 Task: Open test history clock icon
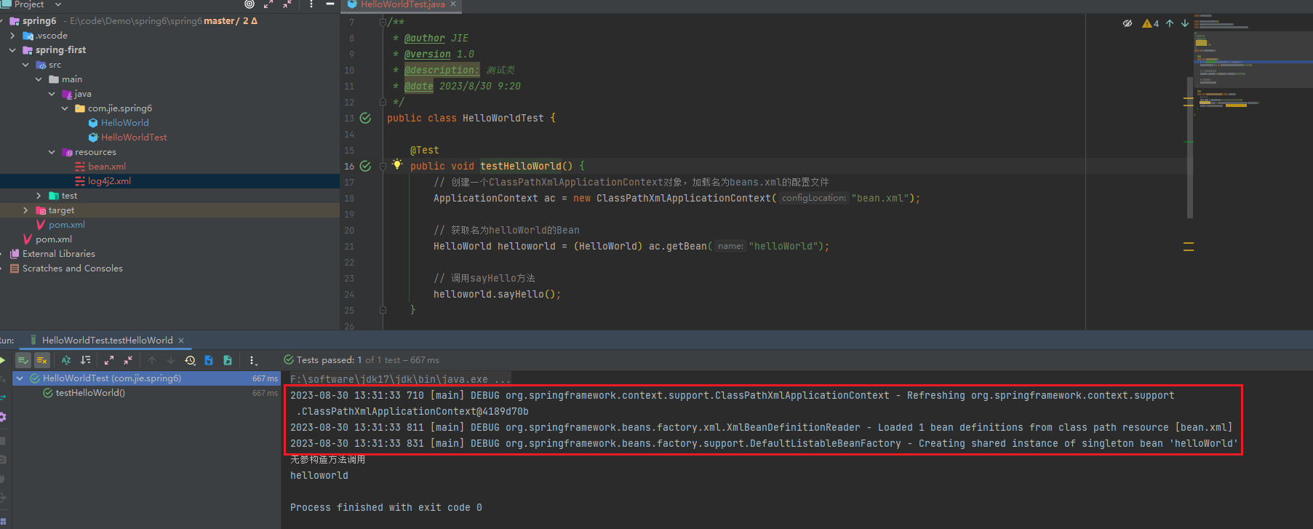[190, 360]
